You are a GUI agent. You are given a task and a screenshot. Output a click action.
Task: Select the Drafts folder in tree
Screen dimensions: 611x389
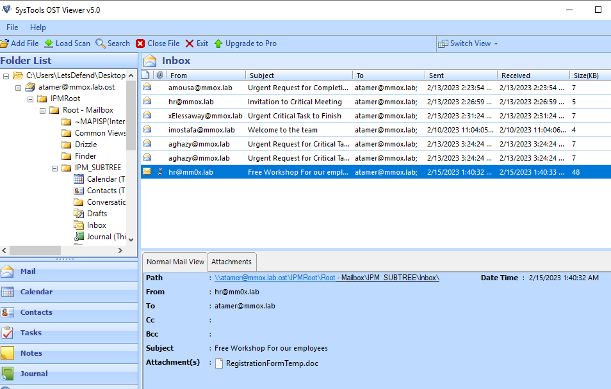97,214
